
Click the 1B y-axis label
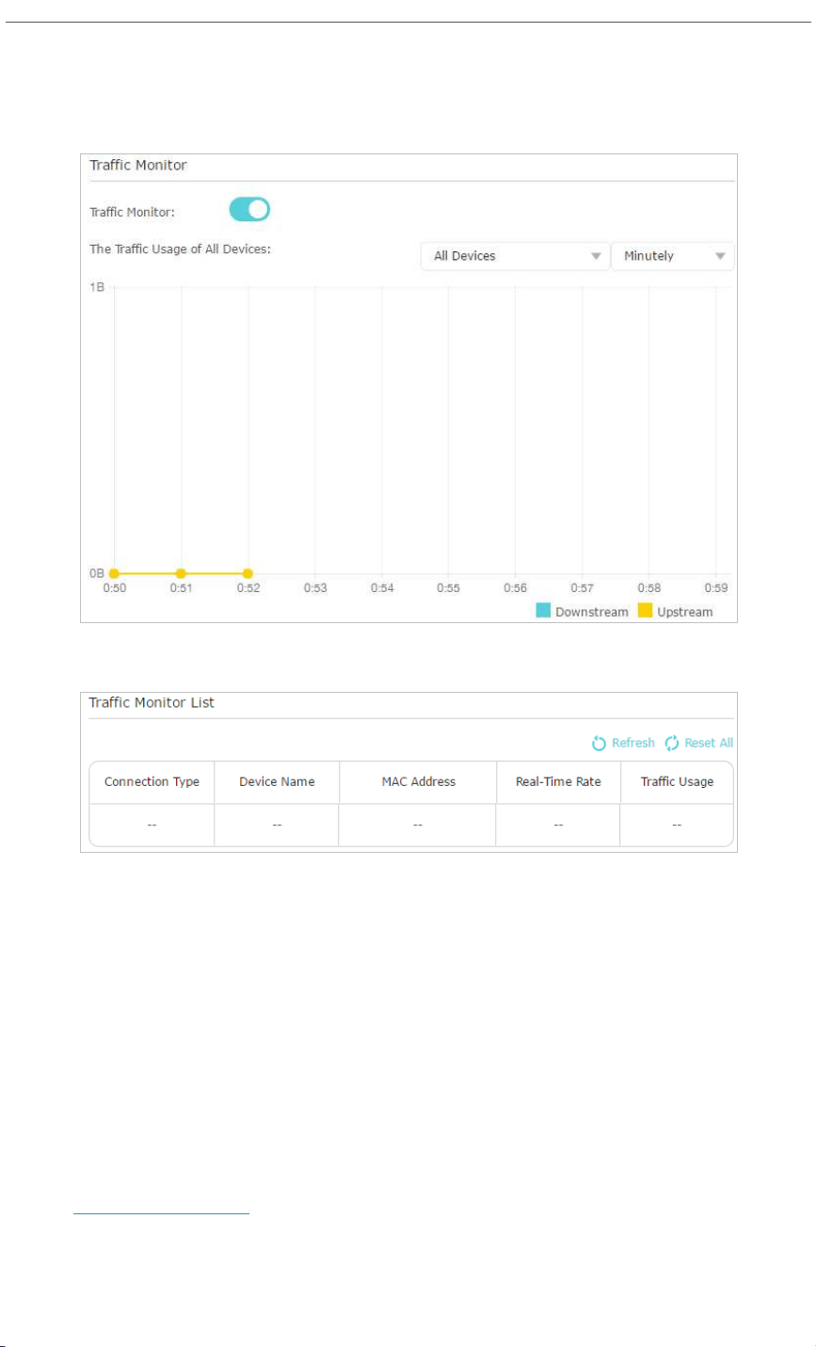point(97,286)
